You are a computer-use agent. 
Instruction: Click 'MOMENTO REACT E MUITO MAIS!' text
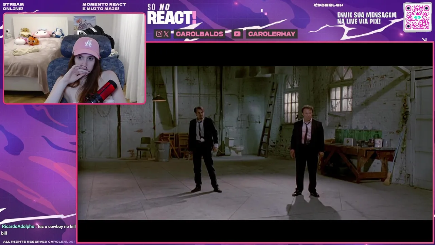pyautogui.click(x=104, y=6)
